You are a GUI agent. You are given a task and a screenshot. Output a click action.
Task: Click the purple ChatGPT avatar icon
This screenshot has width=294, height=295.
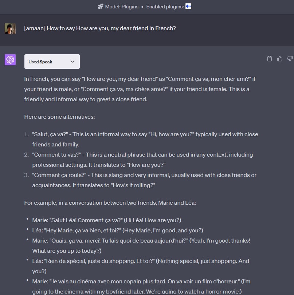pyautogui.click(x=10, y=59)
